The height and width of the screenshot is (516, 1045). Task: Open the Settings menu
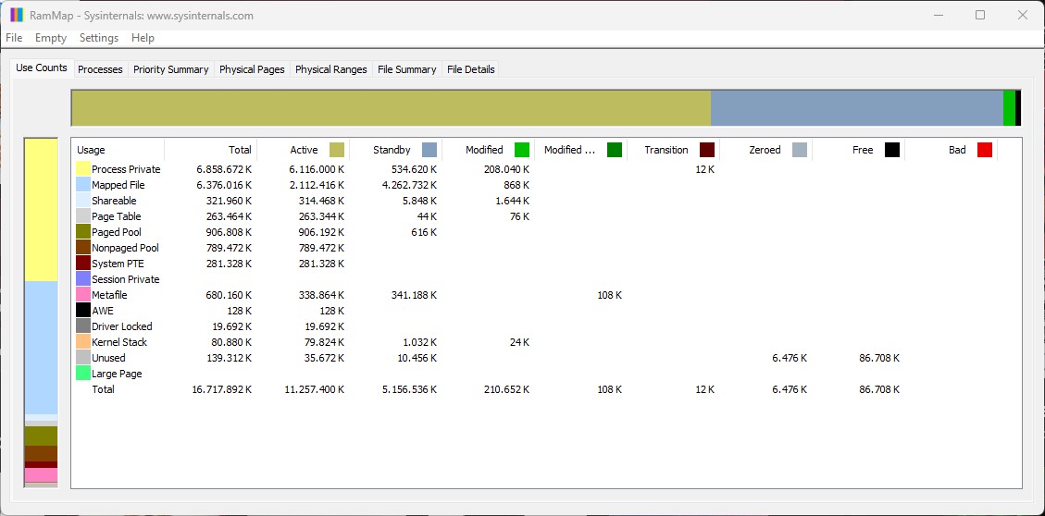click(x=99, y=38)
